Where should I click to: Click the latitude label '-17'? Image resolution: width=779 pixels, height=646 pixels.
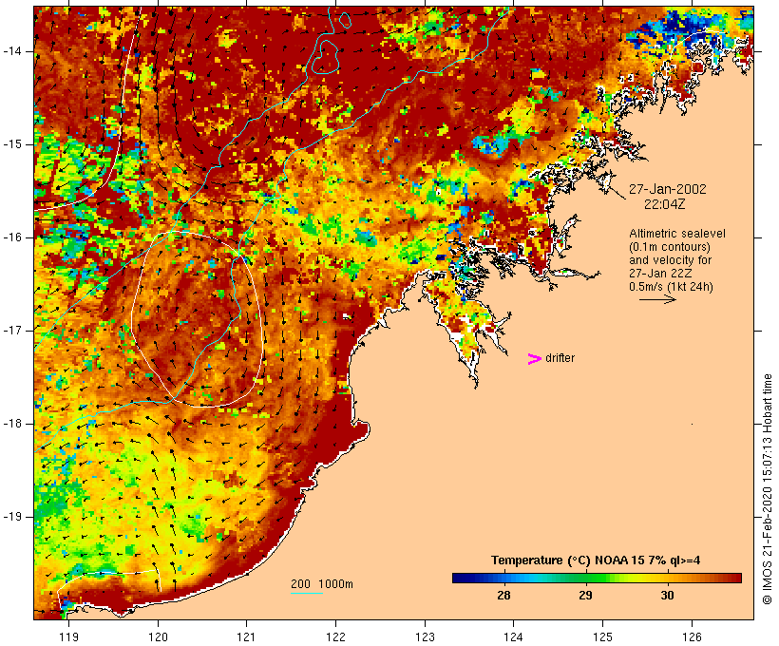(12, 331)
